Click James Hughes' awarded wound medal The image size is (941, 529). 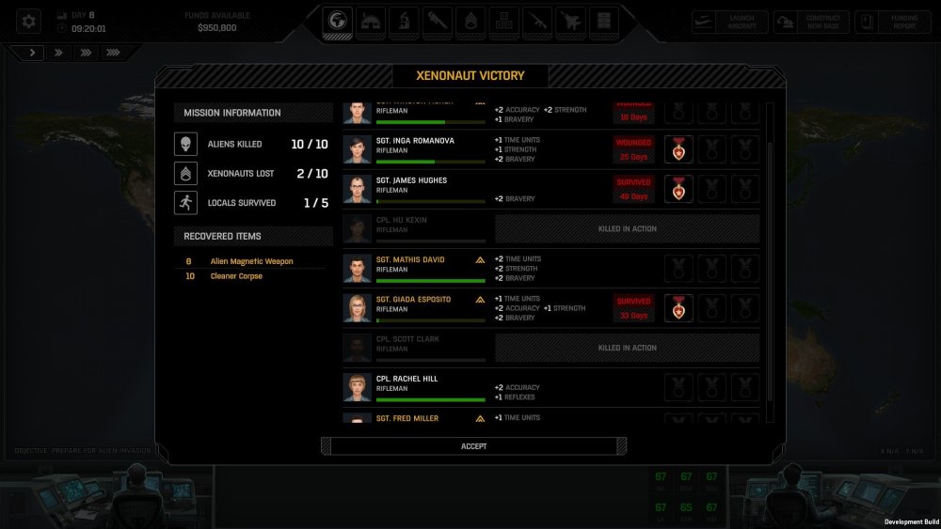coord(678,189)
